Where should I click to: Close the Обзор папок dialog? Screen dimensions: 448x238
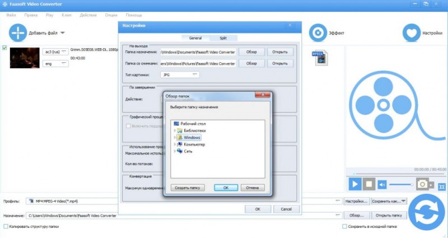[263, 95]
